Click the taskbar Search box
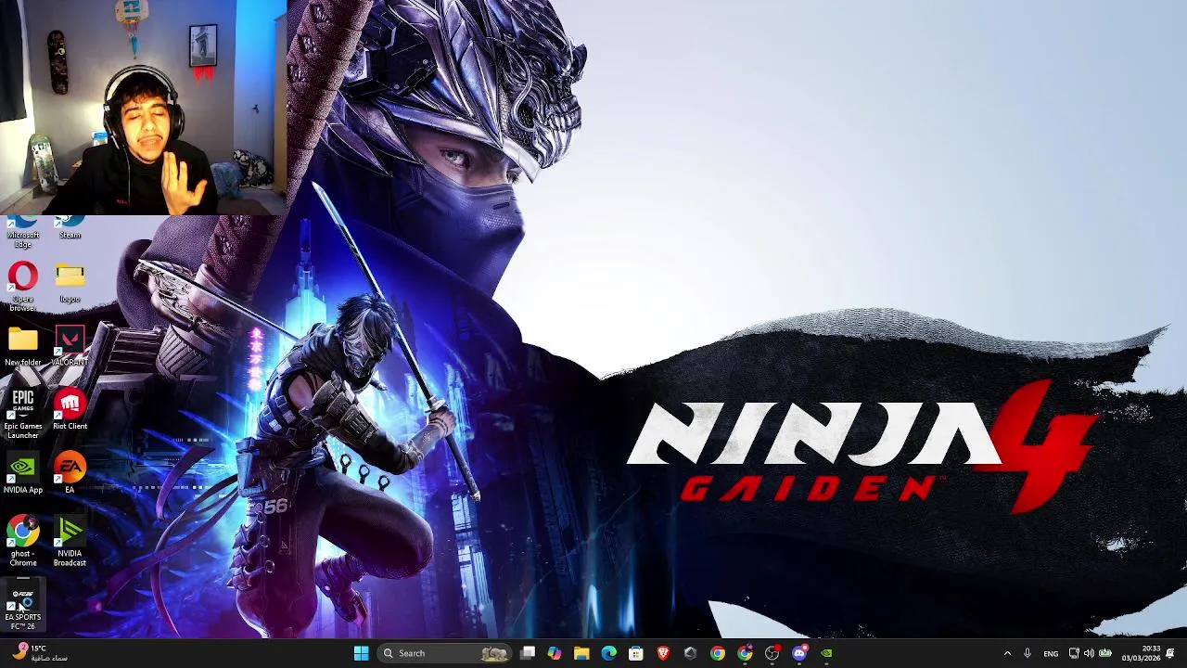 [443, 653]
